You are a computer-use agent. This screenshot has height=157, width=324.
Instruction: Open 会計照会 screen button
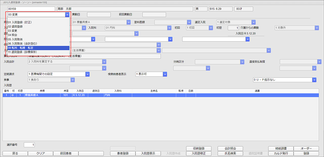pyautogui.click(x=228, y=149)
